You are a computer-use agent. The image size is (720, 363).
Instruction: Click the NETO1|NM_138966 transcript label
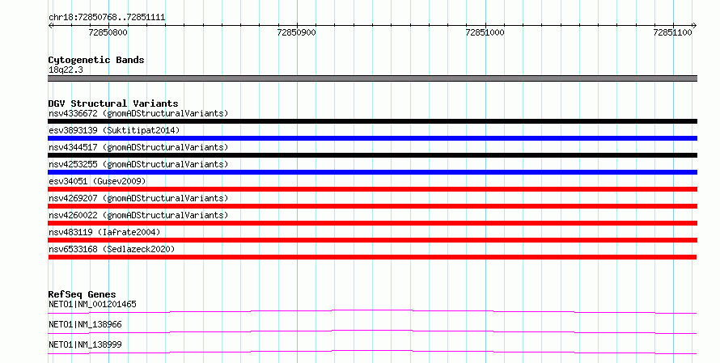[x=86, y=324]
